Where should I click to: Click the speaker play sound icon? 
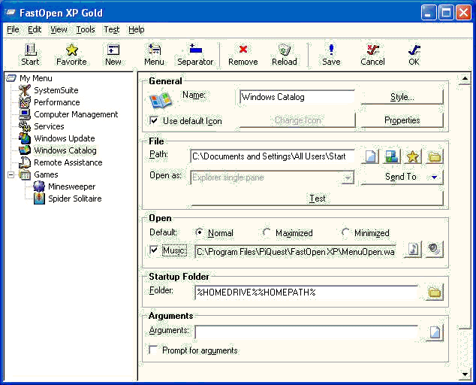click(435, 250)
